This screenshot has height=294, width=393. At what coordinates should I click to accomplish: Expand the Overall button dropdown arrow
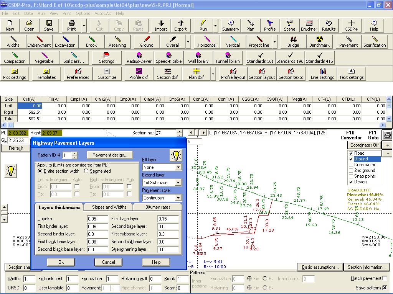(188, 41)
